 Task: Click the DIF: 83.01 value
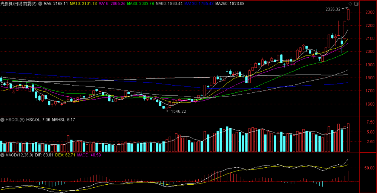pos(44,155)
